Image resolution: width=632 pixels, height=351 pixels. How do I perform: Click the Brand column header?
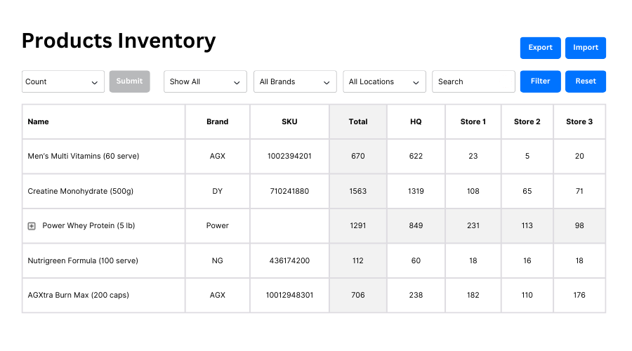pyautogui.click(x=217, y=122)
